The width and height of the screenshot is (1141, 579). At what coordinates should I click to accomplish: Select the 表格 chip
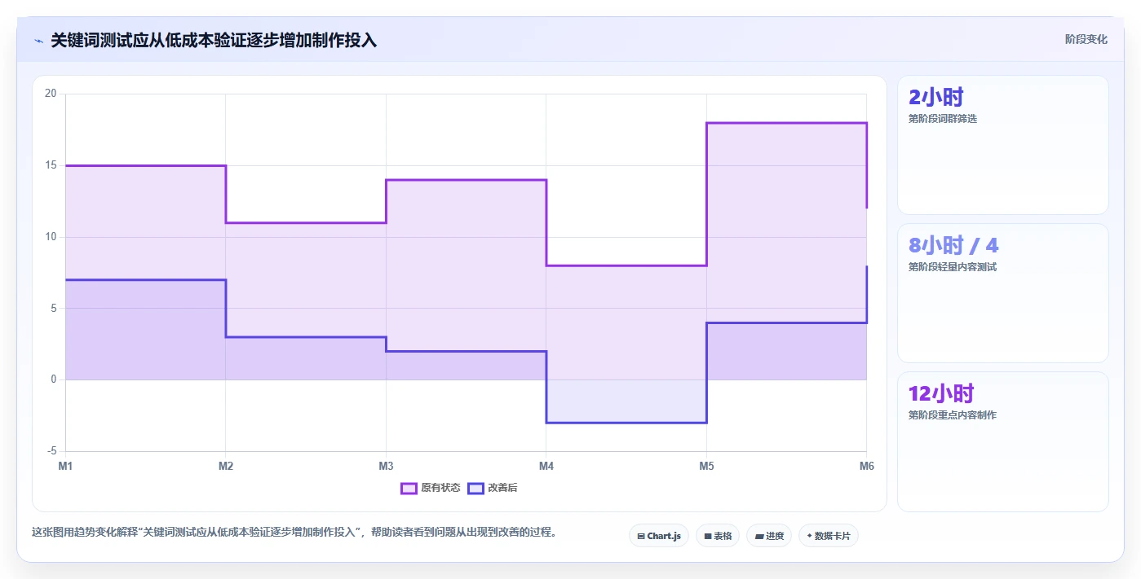tap(718, 536)
